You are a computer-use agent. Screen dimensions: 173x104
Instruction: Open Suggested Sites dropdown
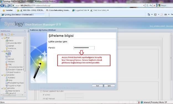pyautogui.click(x=81, y=10)
